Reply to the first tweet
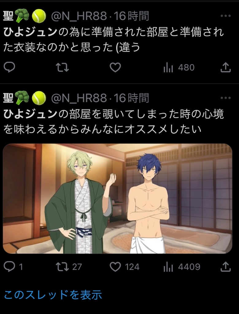 click(x=10, y=67)
